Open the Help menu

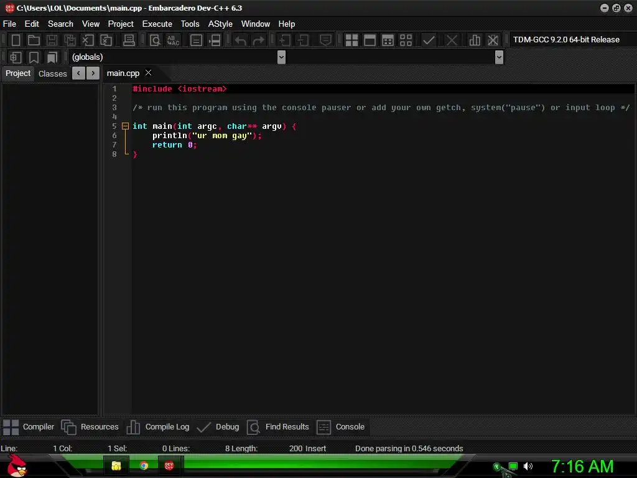coord(286,24)
